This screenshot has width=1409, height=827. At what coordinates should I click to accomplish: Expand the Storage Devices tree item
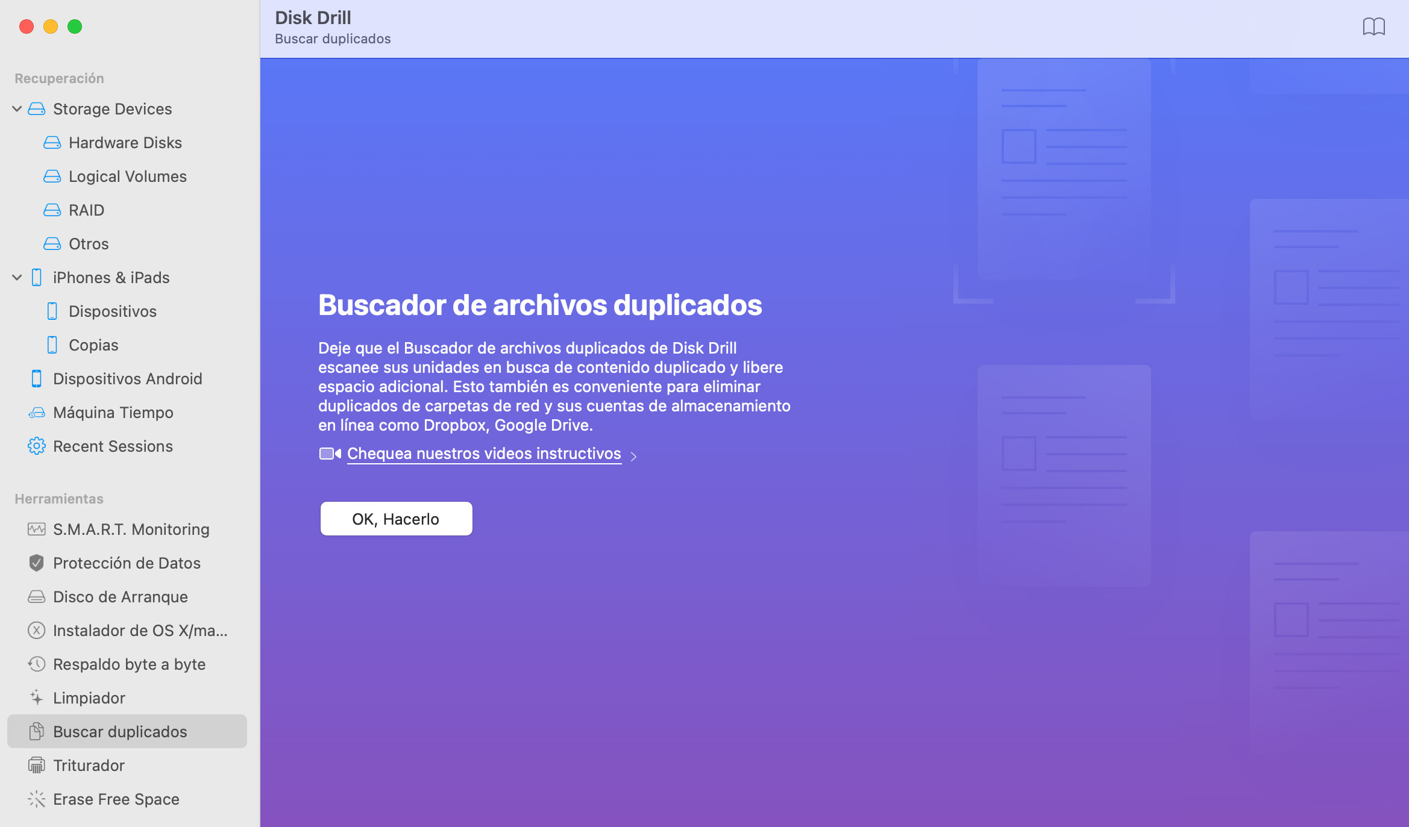pyautogui.click(x=17, y=108)
